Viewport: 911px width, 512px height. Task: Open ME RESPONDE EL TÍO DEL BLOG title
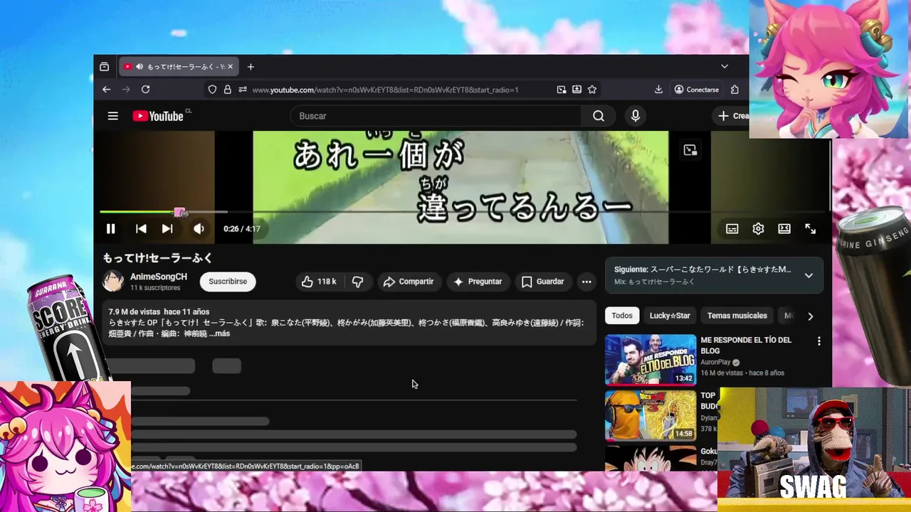click(x=746, y=345)
